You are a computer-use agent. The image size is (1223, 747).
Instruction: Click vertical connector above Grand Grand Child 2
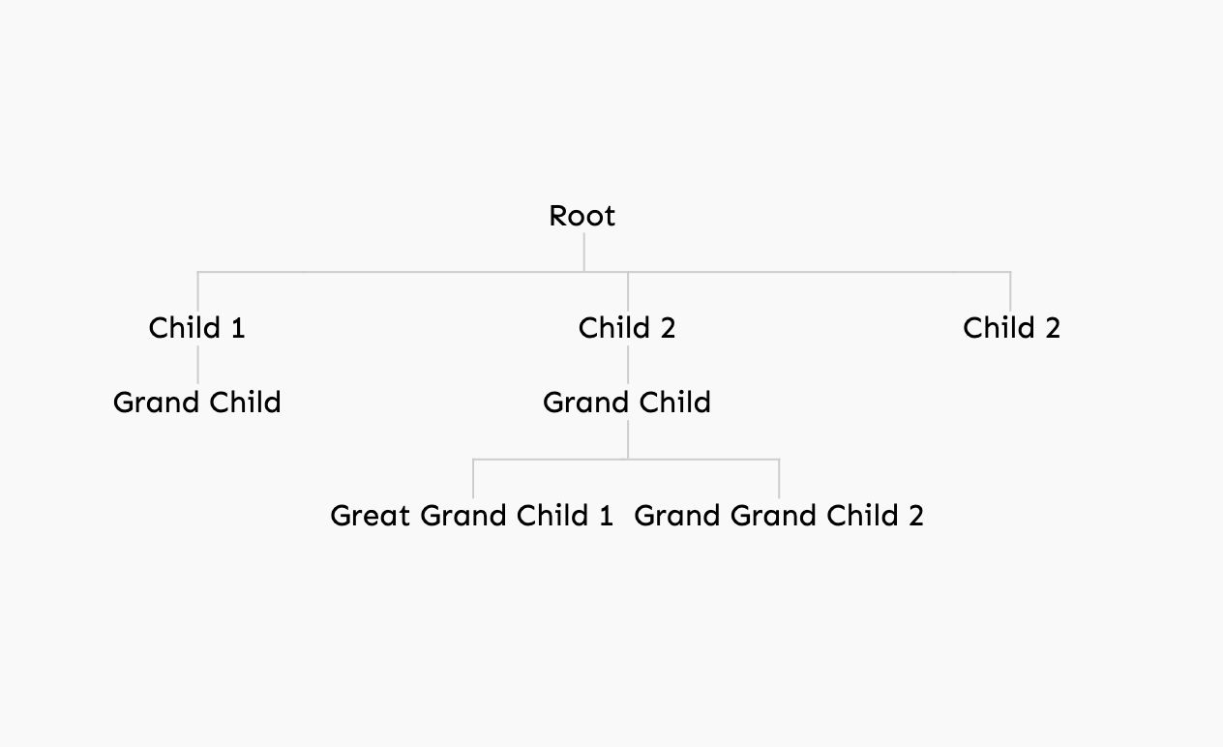coord(779,479)
